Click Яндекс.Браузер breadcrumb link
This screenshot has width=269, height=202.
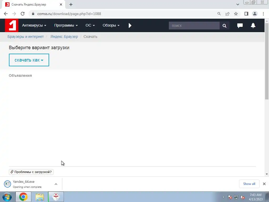coord(64,37)
